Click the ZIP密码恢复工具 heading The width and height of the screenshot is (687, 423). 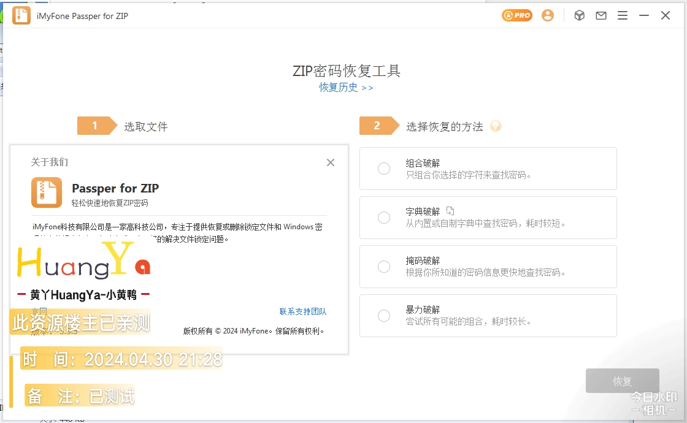pyautogui.click(x=346, y=71)
